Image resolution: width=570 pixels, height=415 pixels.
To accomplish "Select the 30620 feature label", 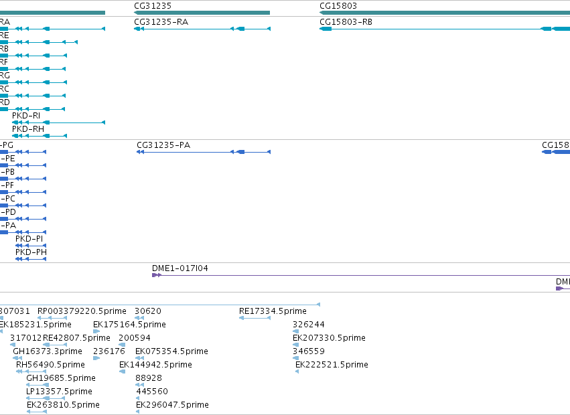I will pyautogui.click(x=147, y=311).
